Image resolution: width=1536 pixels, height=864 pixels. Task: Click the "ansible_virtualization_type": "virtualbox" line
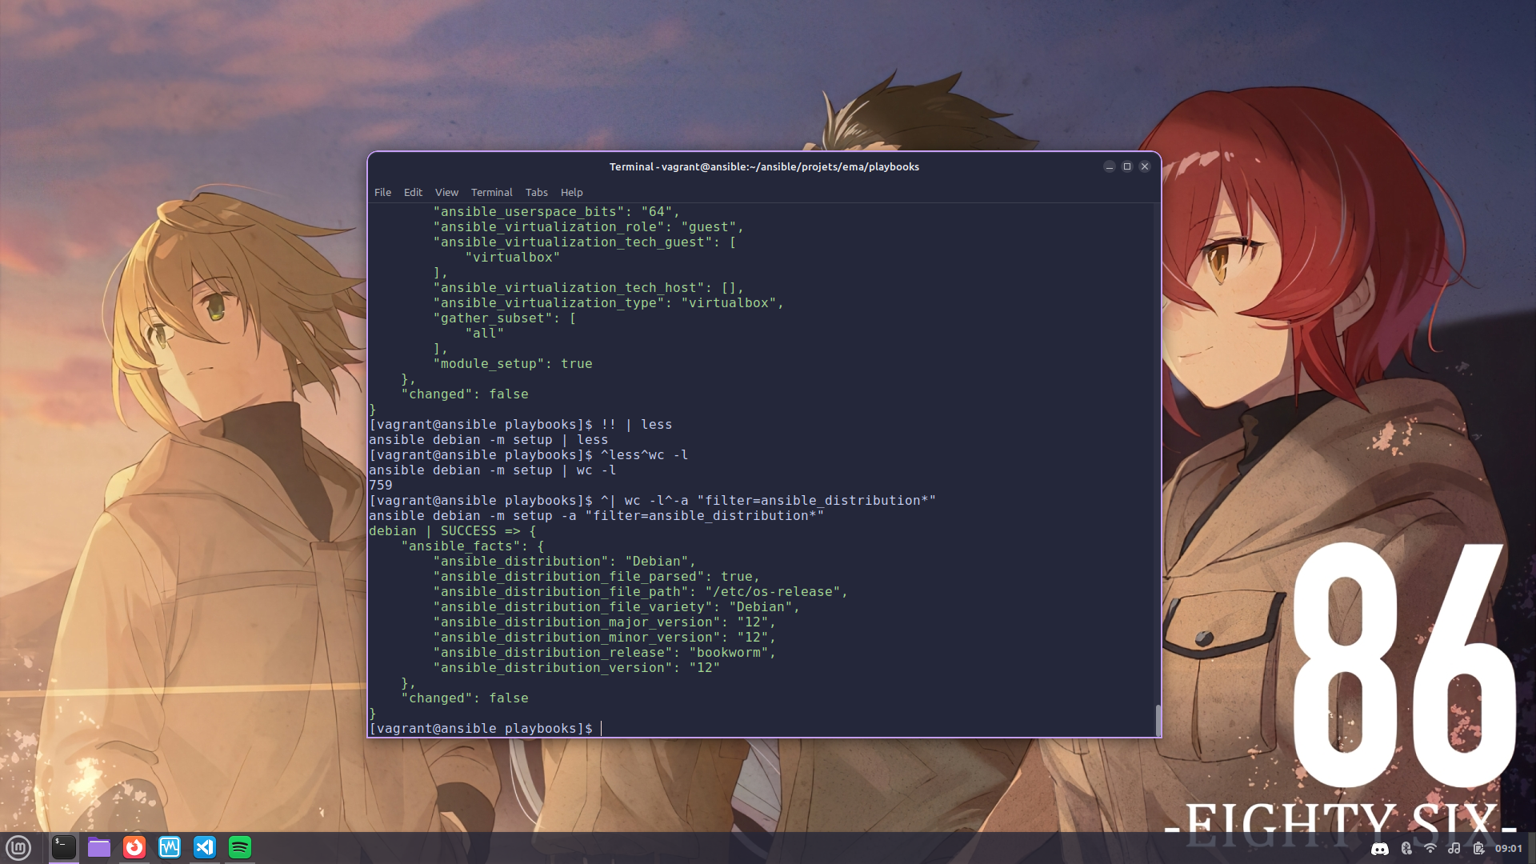[609, 302]
